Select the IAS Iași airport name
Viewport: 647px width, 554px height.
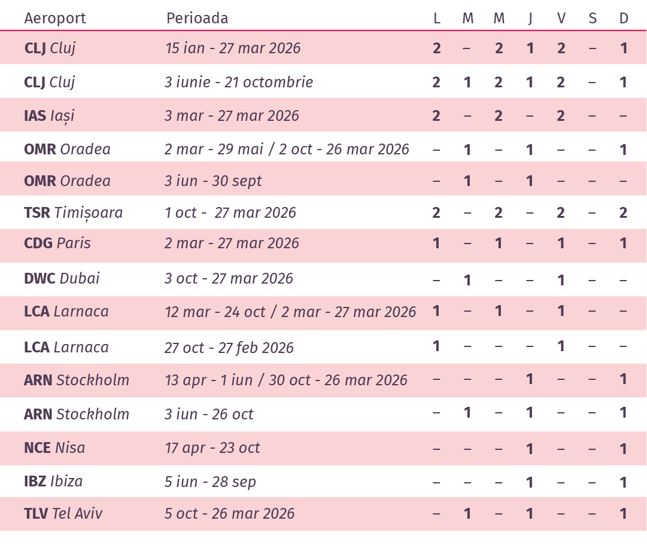[49, 116]
